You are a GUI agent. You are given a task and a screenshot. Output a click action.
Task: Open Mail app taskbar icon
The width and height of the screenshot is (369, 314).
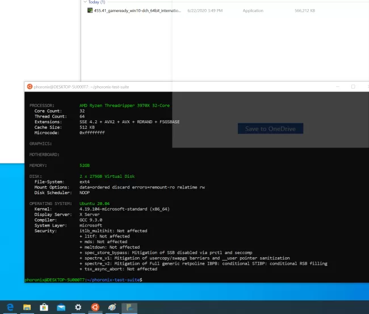(x=61, y=307)
